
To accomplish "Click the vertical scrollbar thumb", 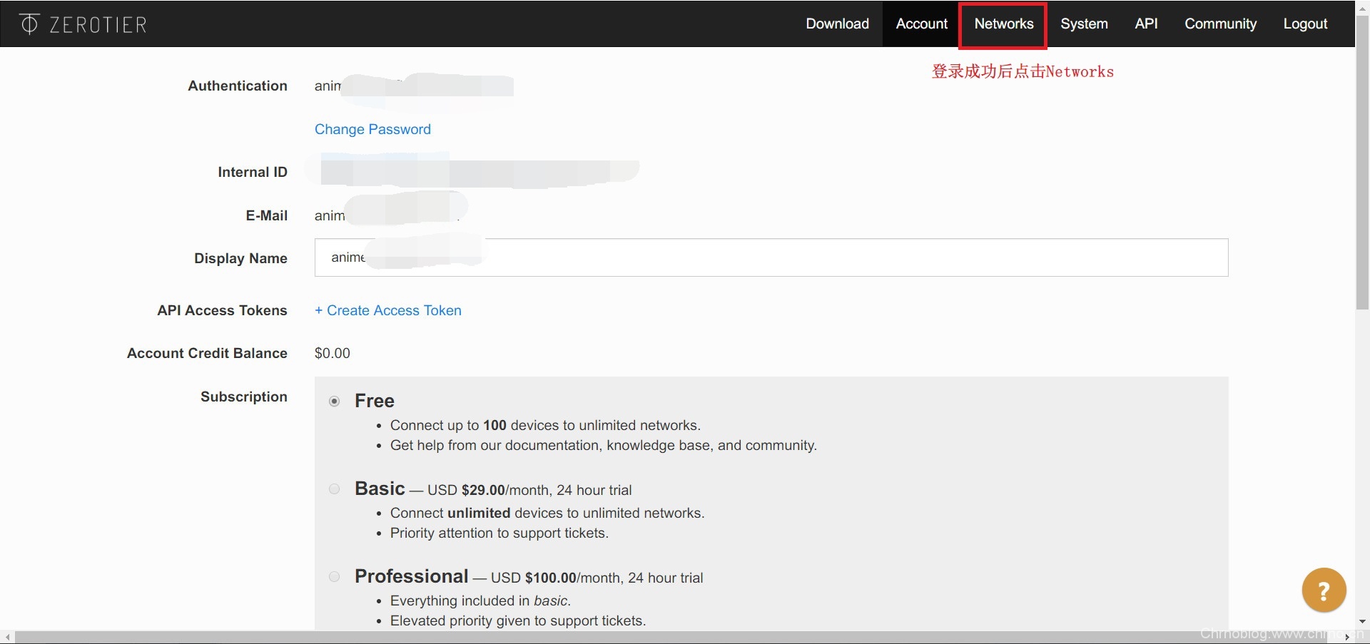I will tap(1362, 164).
